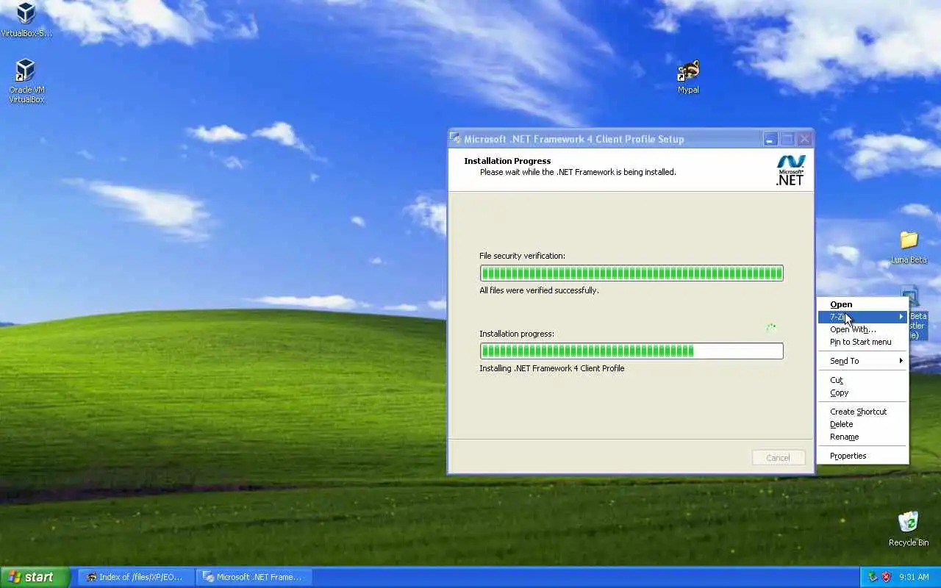Select Pin to Start menu
The image size is (941, 588).
point(863,342)
